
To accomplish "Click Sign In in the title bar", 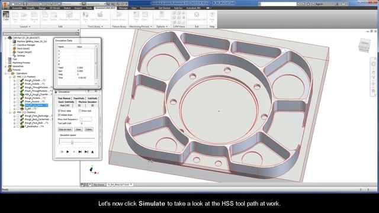I will click(319, 4).
